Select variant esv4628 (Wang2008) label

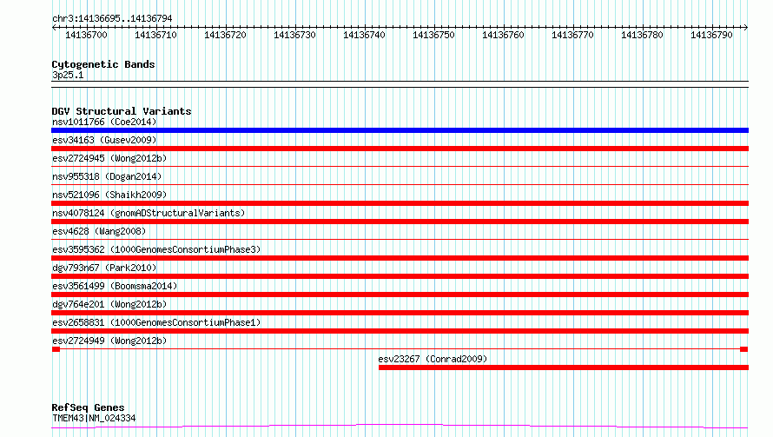(x=99, y=231)
